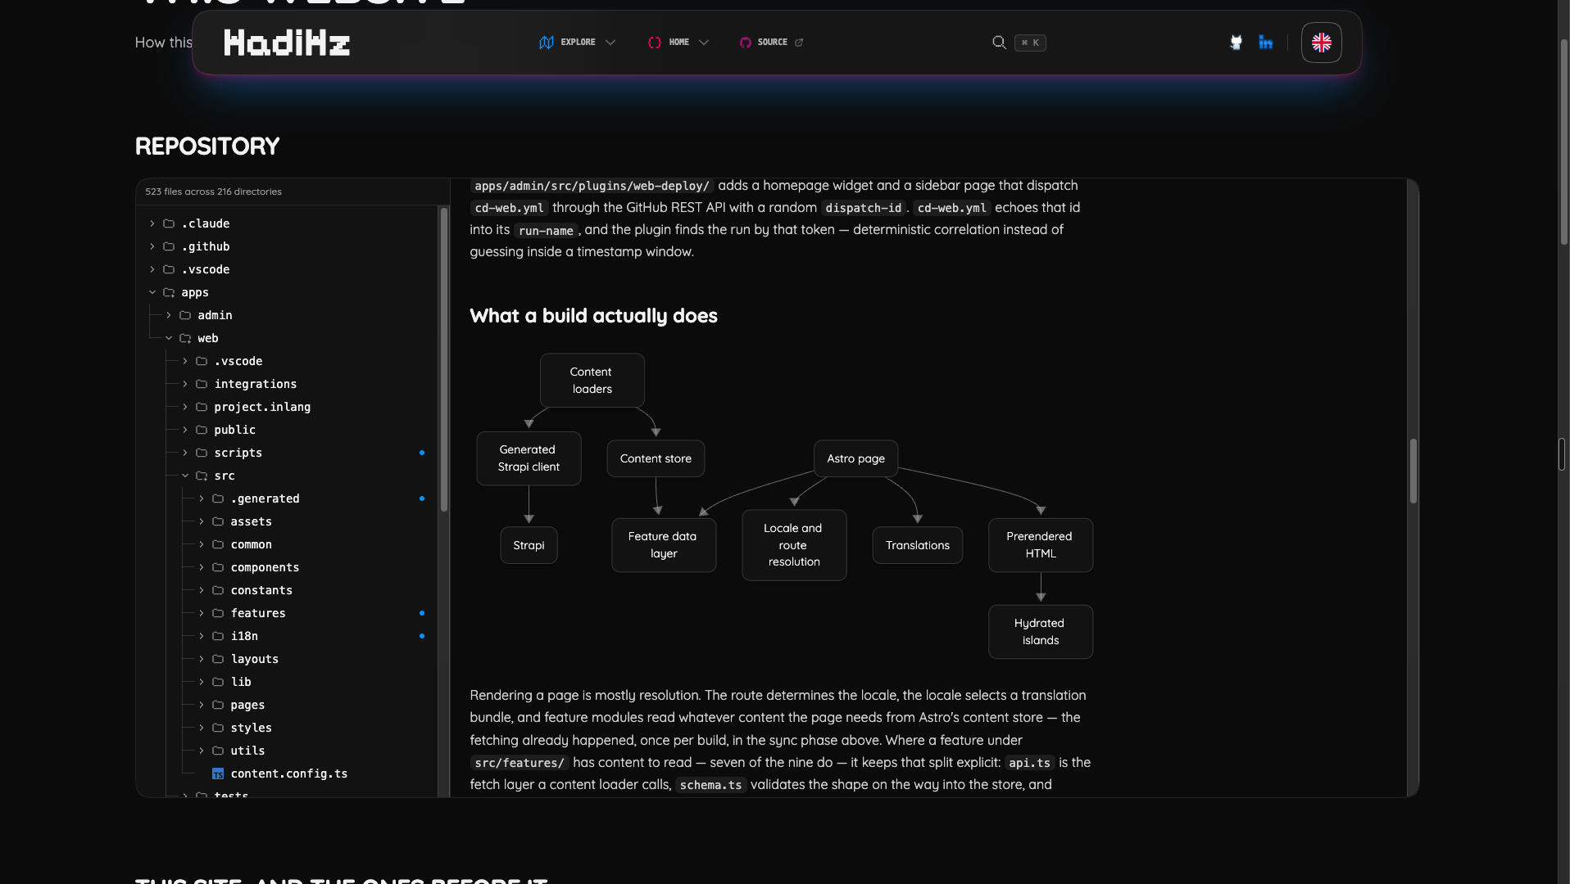Open the SOURCE link in navbar

click(x=772, y=43)
